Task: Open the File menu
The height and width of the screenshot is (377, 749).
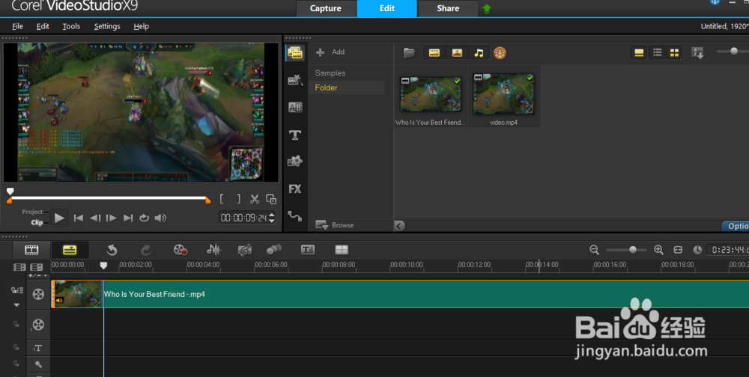Action: [18, 26]
